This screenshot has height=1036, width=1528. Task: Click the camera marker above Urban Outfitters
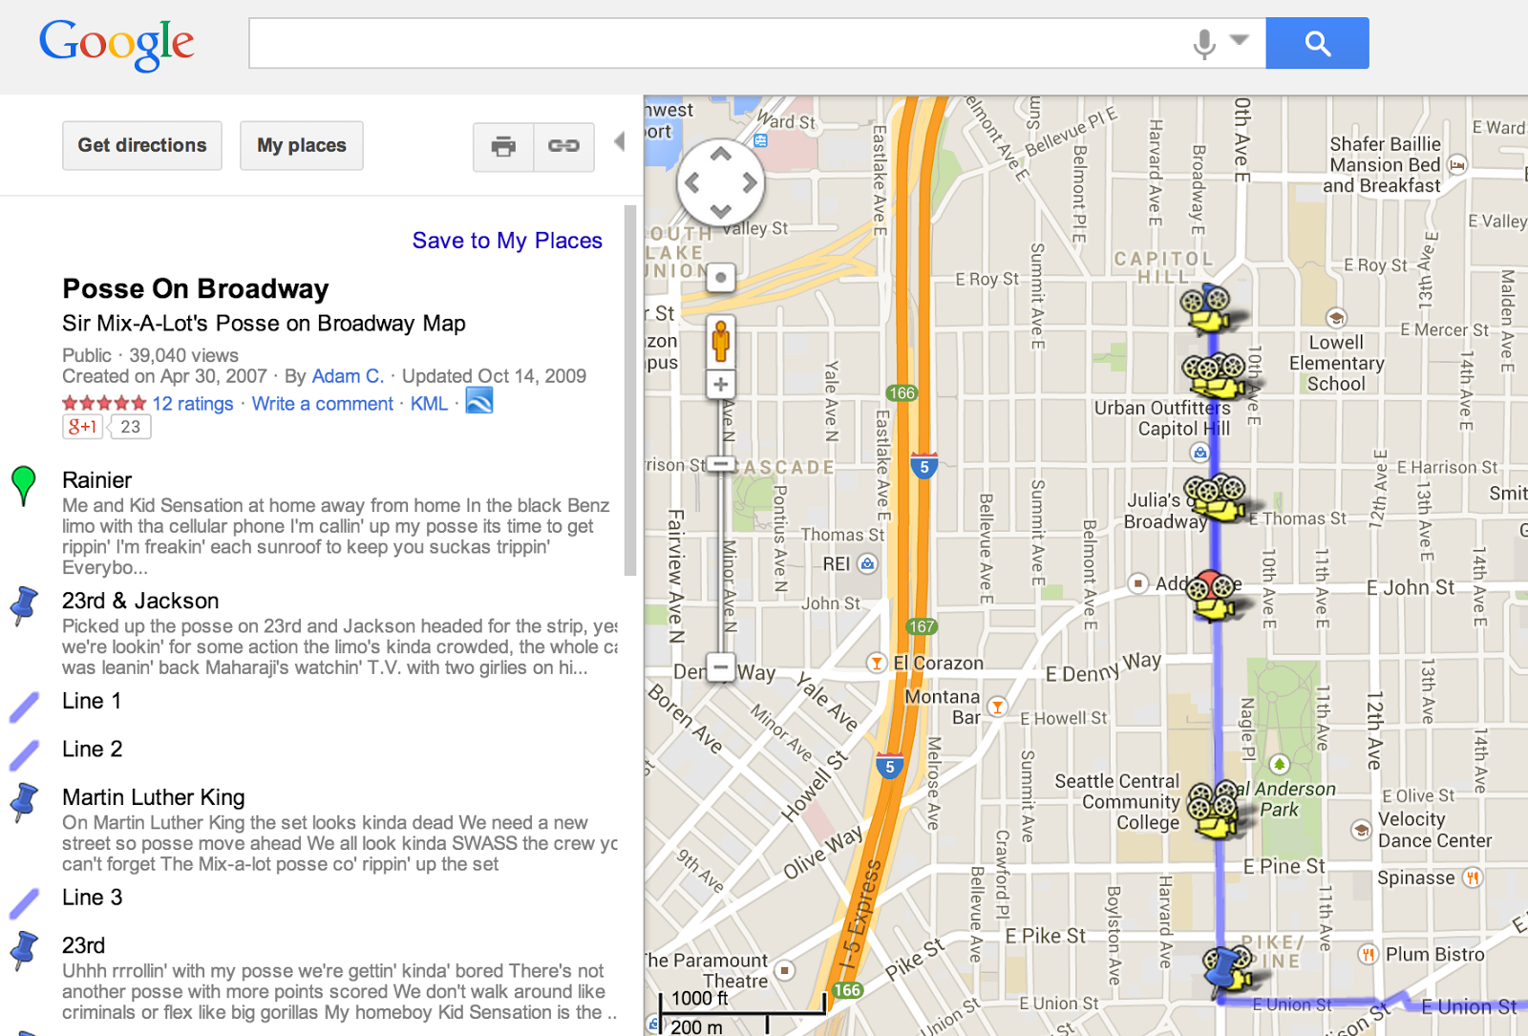pos(1215,374)
